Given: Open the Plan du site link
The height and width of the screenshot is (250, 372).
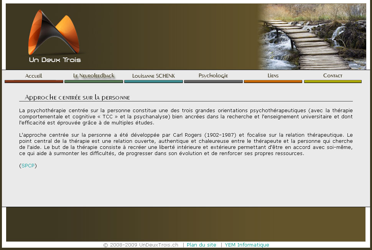Looking at the screenshot, I should [201, 245].
